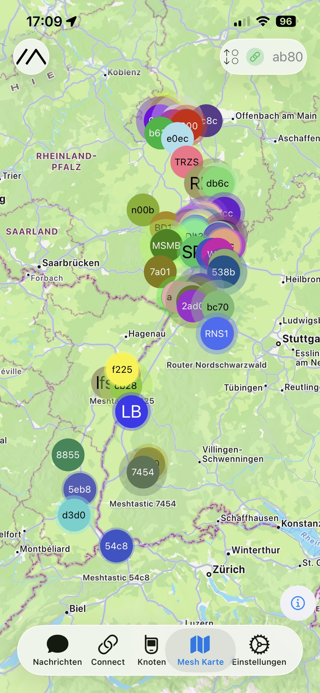Viewport: 320px width, 693px height.
Task: Select the Mesh Karte tab
Action: pos(201,650)
